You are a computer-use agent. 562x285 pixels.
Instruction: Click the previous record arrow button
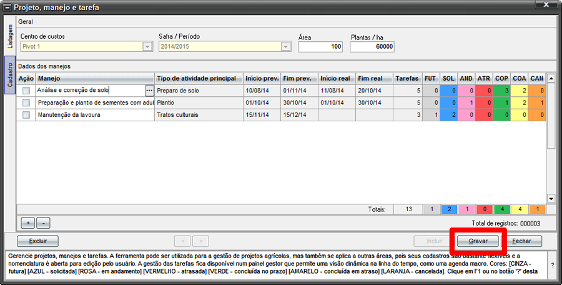point(182,241)
